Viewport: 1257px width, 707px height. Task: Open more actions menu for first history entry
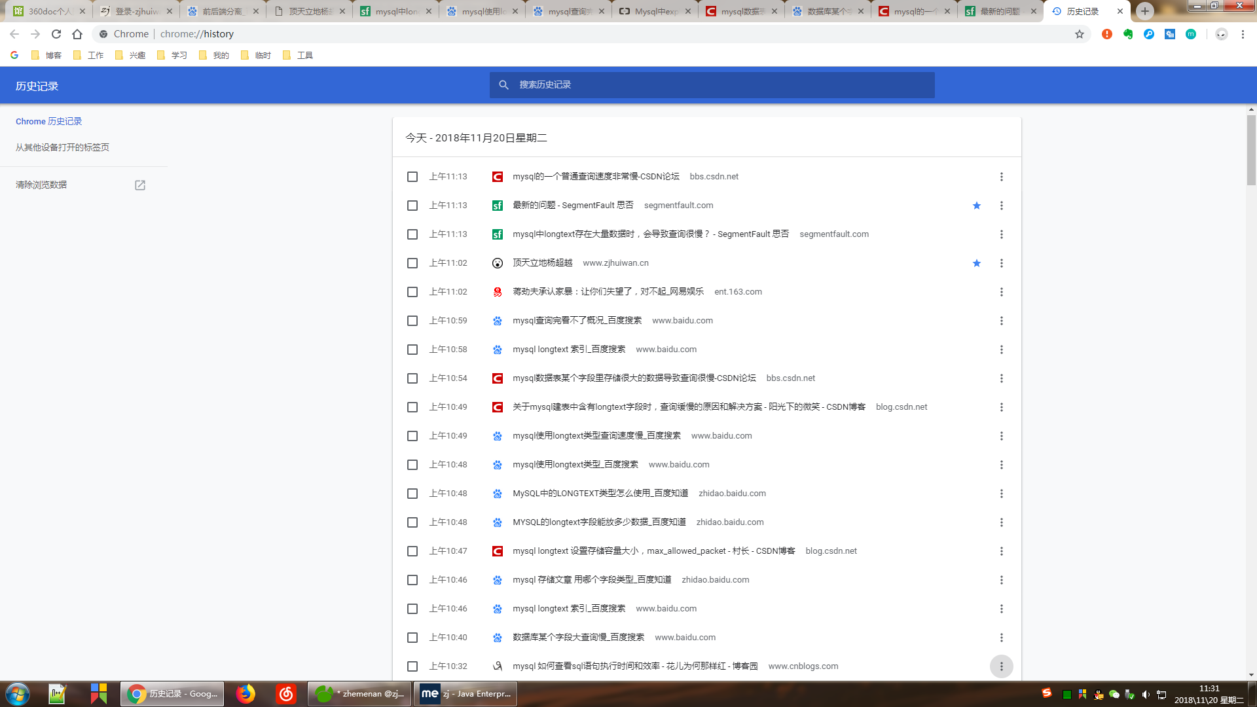1001,177
